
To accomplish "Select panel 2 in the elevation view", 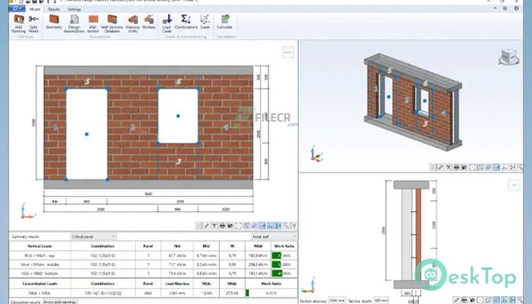I will 132,128.
